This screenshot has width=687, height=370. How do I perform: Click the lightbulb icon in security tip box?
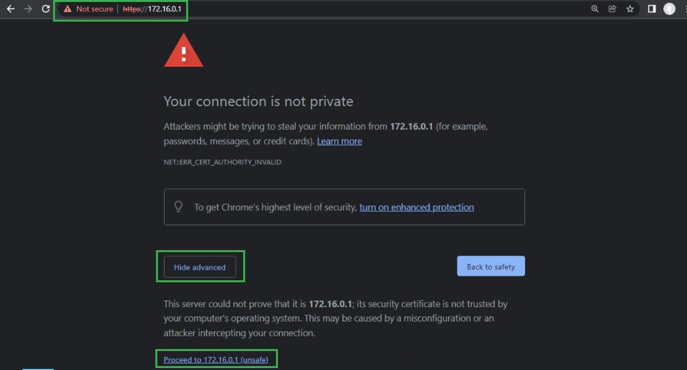pyautogui.click(x=178, y=206)
